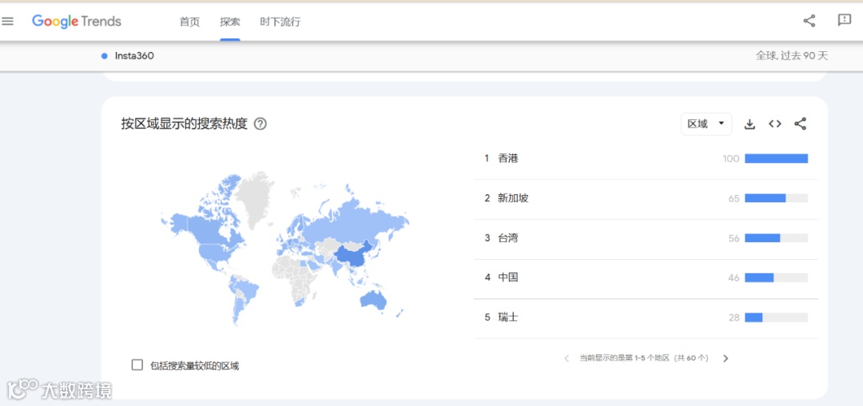Viewport: 863px width, 406px height.
Task: Click the 新加坡 65 interest bar
Action: (x=776, y=198)
